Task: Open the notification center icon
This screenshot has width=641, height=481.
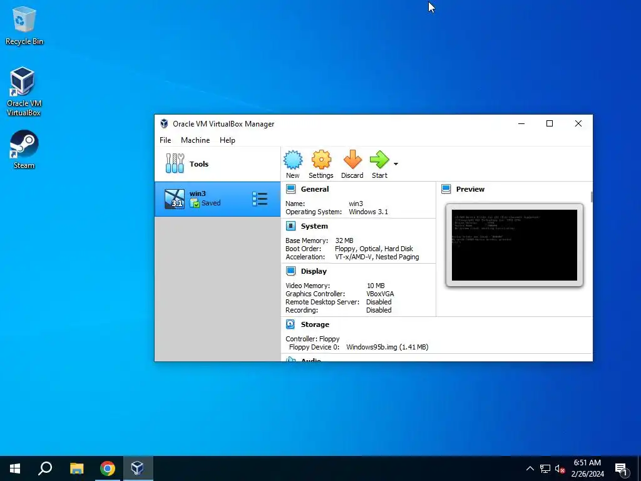Action: tap(622, 469)
